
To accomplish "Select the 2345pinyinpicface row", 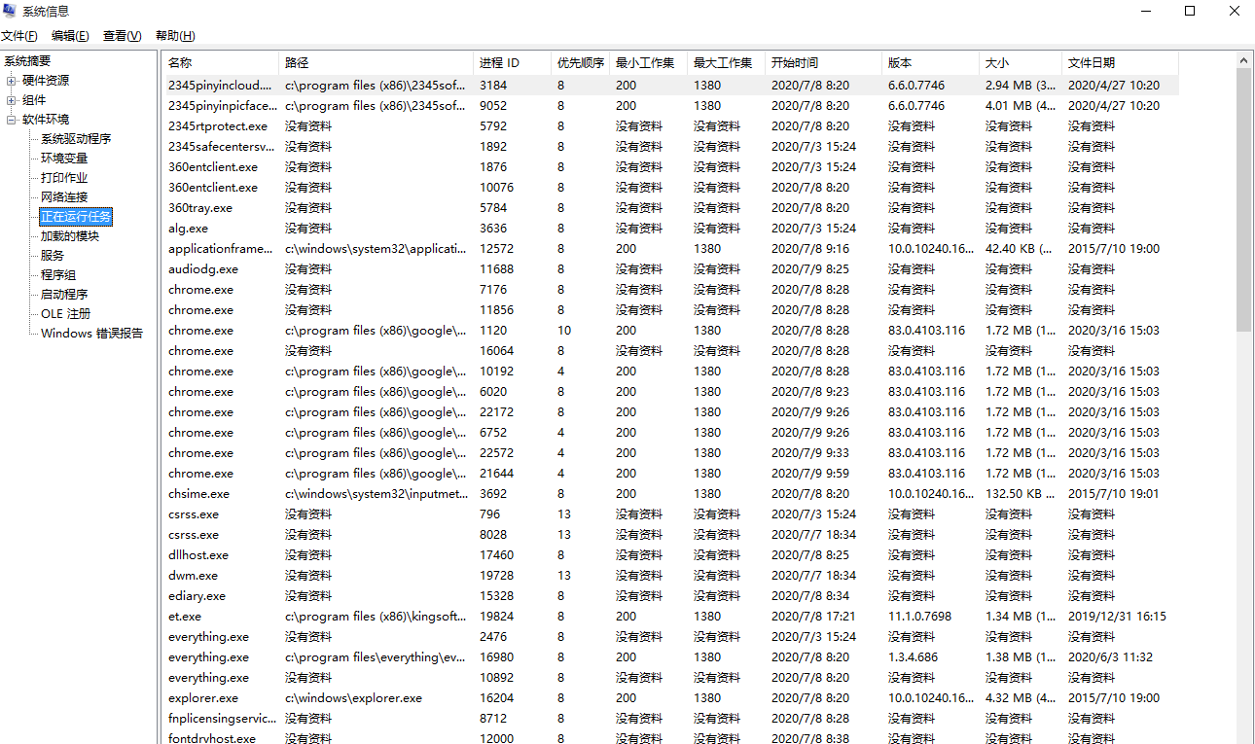I will click(670, 105).
